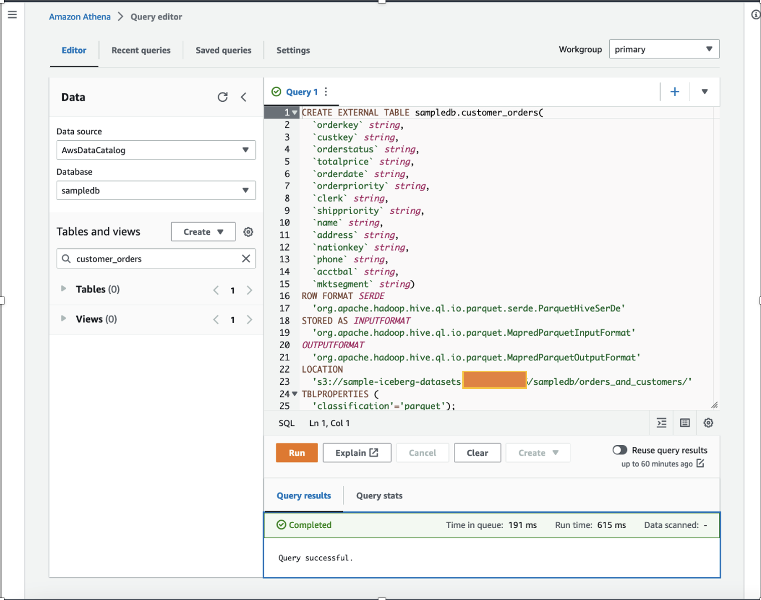
Task: Open the info panel icon
Action: (755, 15)
